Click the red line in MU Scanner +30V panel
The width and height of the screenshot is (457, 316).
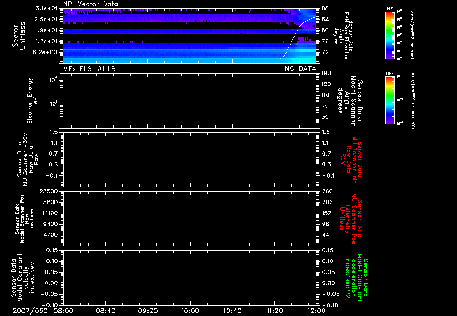click(x=190, y=173)
